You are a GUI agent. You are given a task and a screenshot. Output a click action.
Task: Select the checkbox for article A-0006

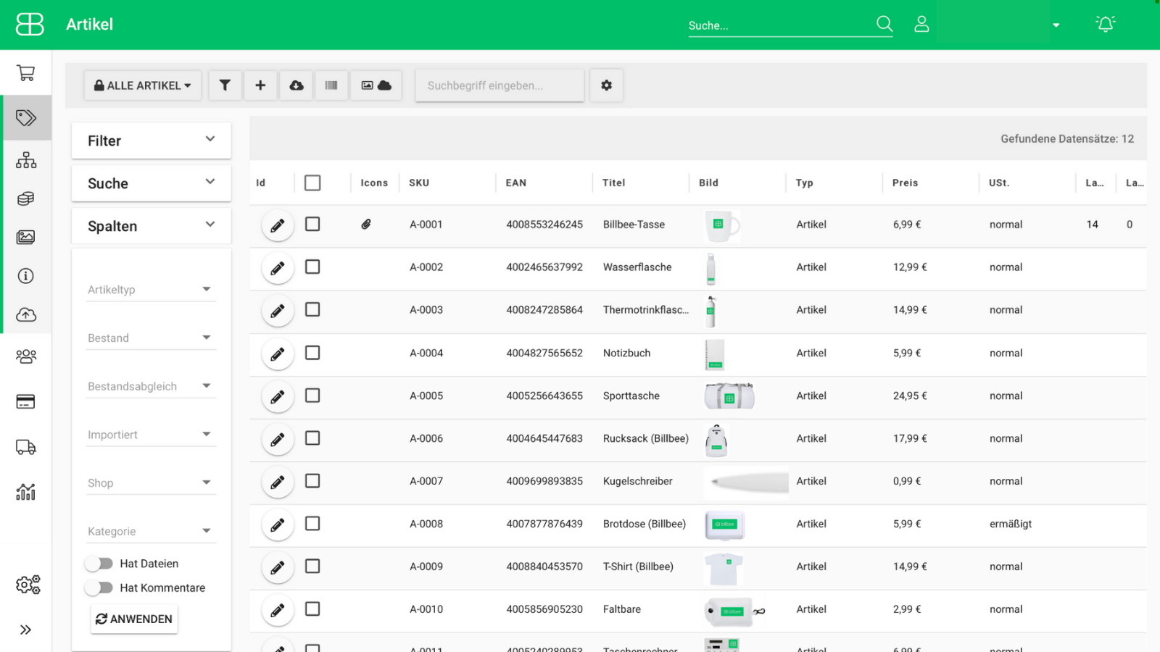pyautogui.click(x=312, y=438)
